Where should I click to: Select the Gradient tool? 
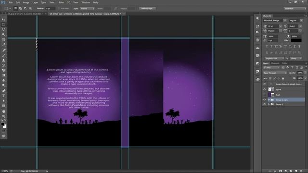click(3, 75)
